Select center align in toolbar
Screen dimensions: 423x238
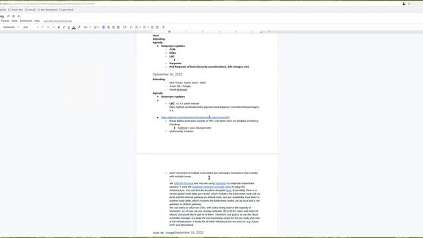click(x=108, y=27)
